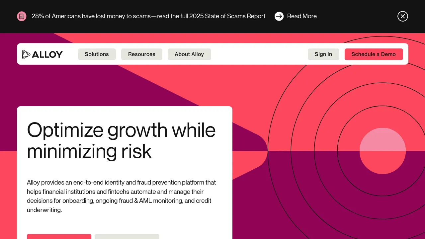
Task: Open the Resources menu
Action: click(x=142, y=54)
